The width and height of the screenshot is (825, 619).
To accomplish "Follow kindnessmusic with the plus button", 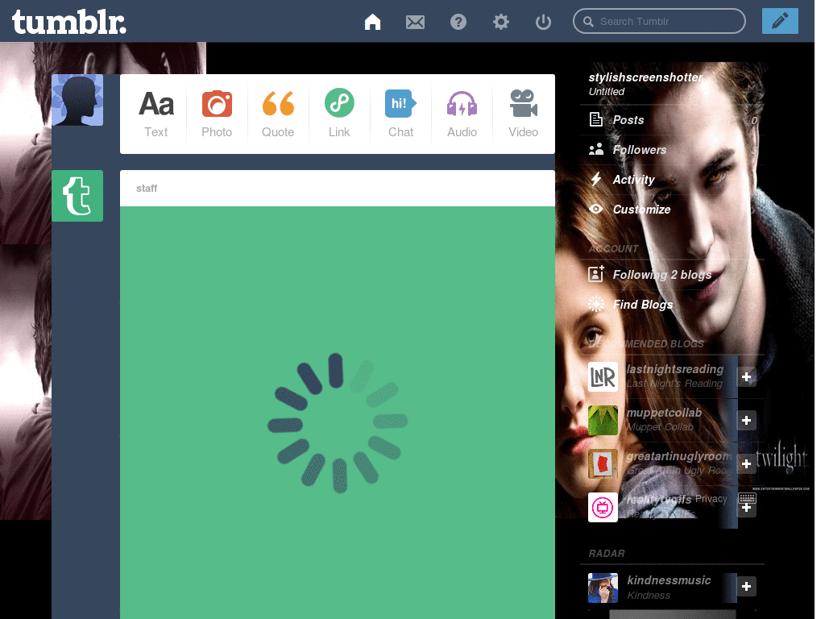I will tap(746, 587).
